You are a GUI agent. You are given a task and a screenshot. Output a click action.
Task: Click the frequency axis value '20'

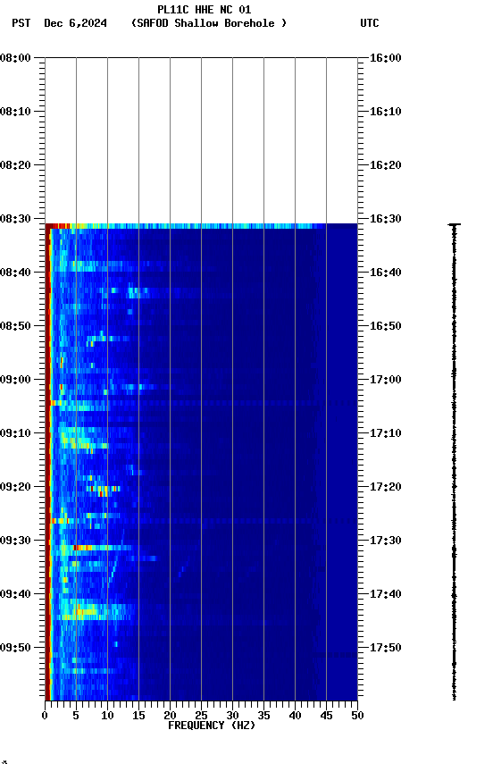click(170, 716)
